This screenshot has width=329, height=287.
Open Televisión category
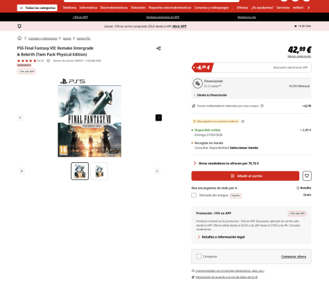tap(138, 8)
